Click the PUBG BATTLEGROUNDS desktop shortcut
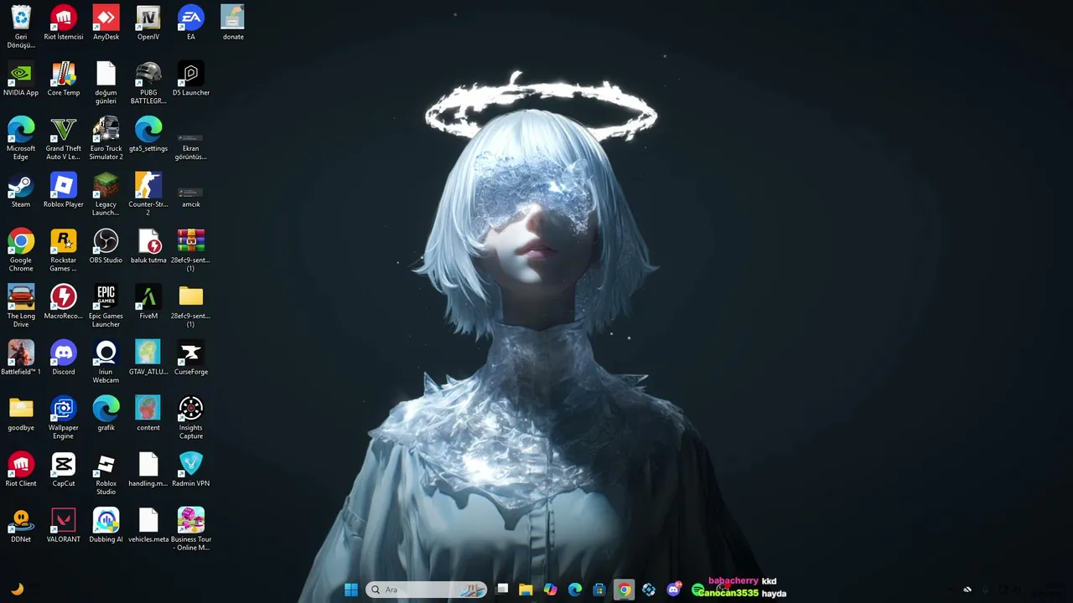This screenshot has height=603, width=1073. click(148, 74)
